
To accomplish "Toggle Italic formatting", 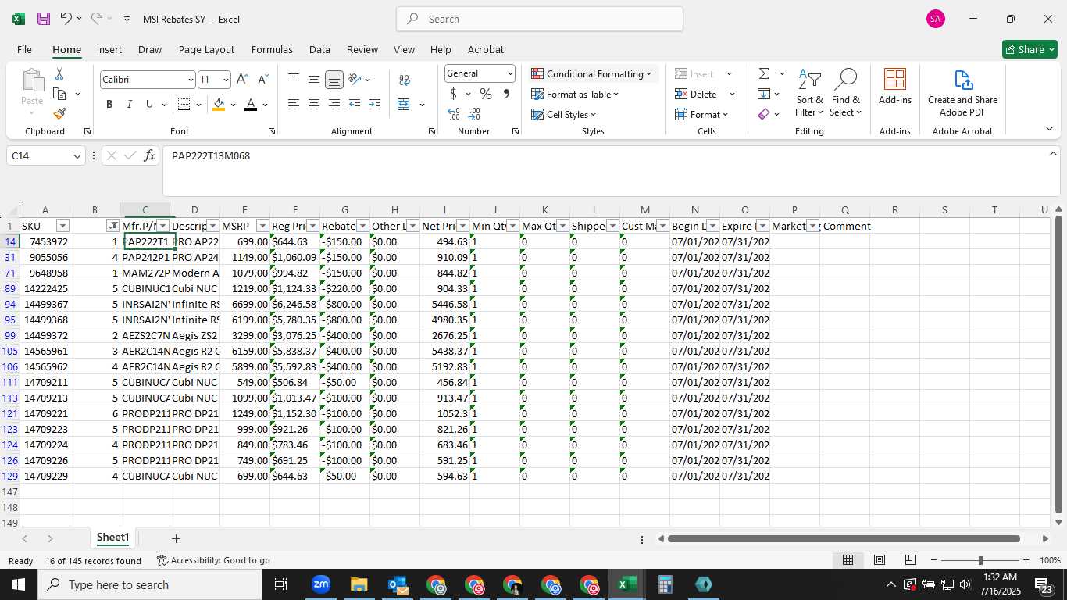I will [129, 105].
